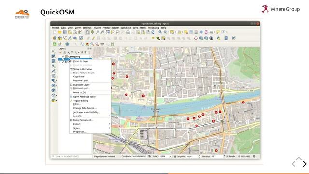The width and height of the screenshot is (309, 174).
Task: Open the Styles submenu
Action: 90,128
